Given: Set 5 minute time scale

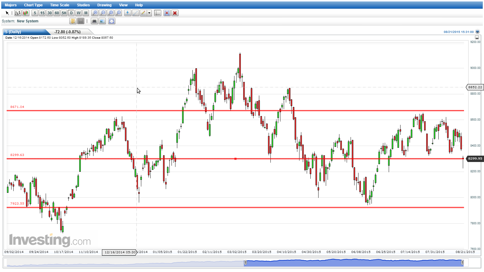Looking at the screenshot, I should point(35,13).
